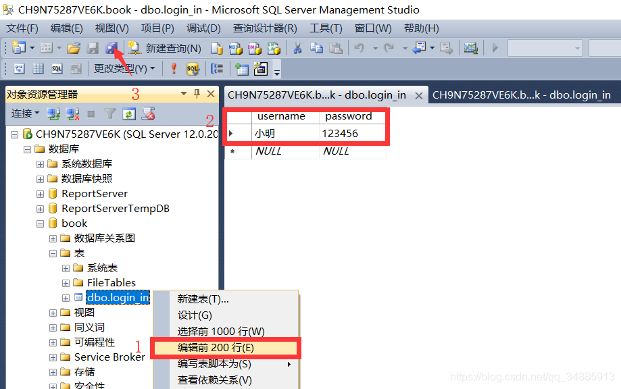
Task: Click the single-disk Save icon
Action: pyautogui.click(x=93, y=48)
